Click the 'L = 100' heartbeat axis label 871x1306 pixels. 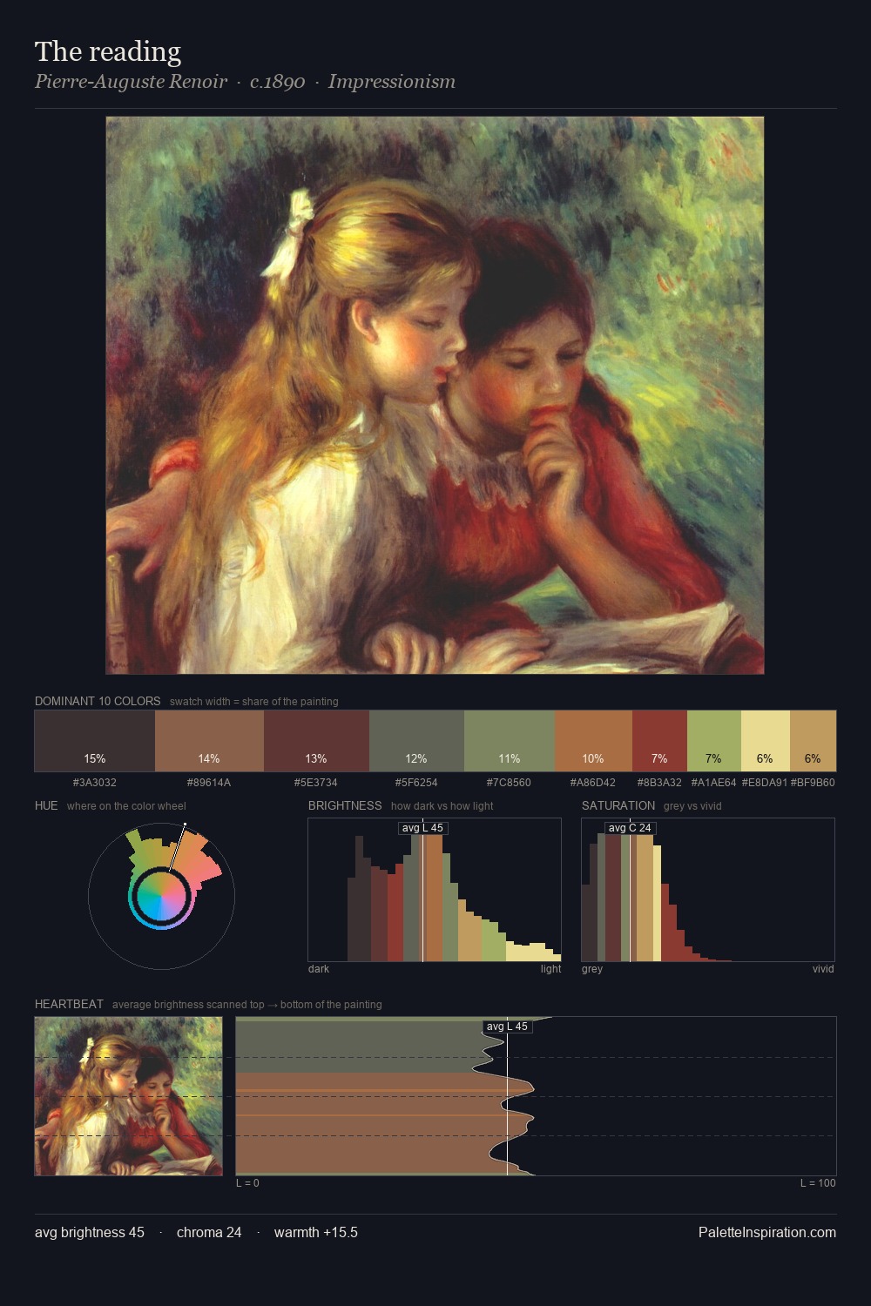(x=818, y=1182)
